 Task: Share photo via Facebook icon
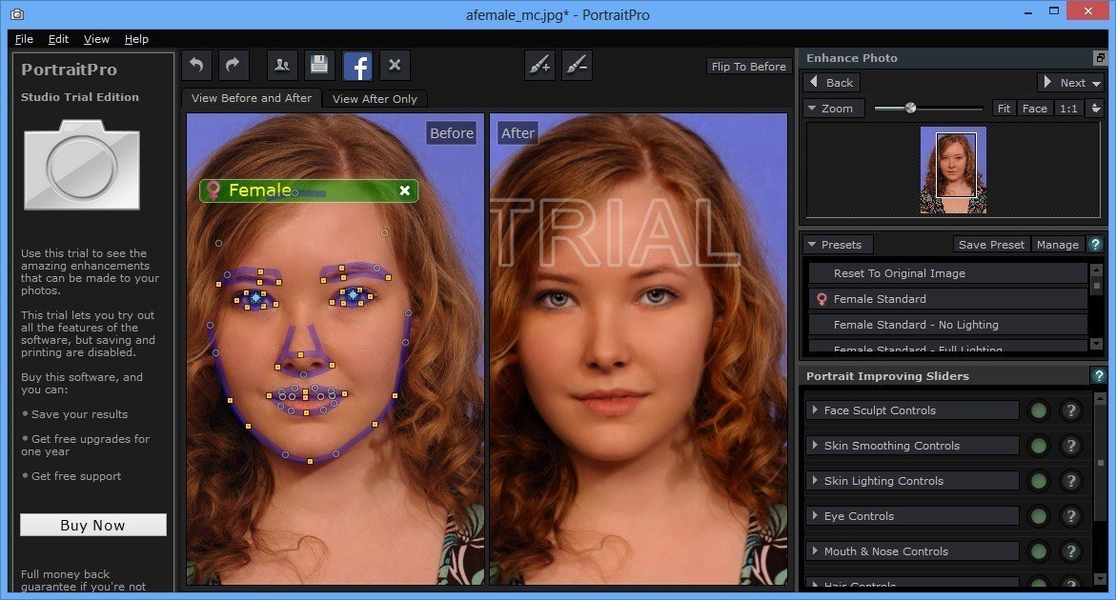(357, 66)
